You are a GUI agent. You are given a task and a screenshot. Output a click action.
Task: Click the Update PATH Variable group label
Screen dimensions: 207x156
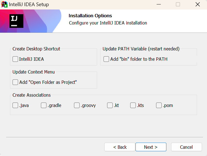[x=141, y=49]
